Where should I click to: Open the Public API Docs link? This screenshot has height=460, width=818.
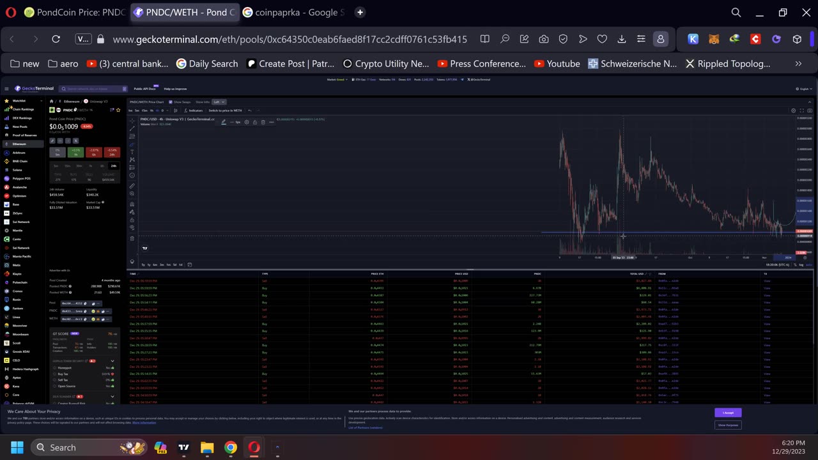pyautogui.click(x=144, y=89)
